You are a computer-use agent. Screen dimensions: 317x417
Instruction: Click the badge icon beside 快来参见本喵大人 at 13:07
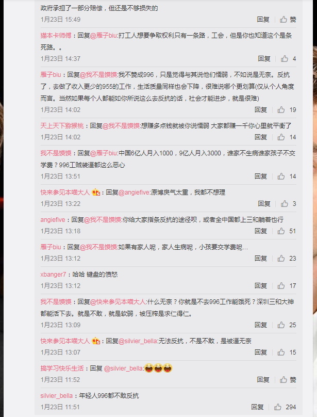[x=96, y=341]
